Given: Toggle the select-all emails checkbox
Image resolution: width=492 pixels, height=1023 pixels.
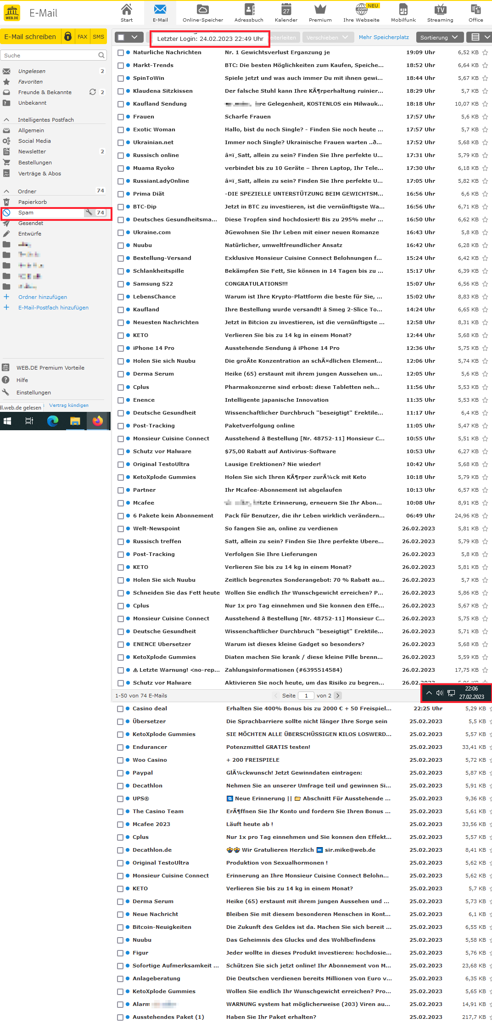Looking at the screenshot, I should point(121,37).
